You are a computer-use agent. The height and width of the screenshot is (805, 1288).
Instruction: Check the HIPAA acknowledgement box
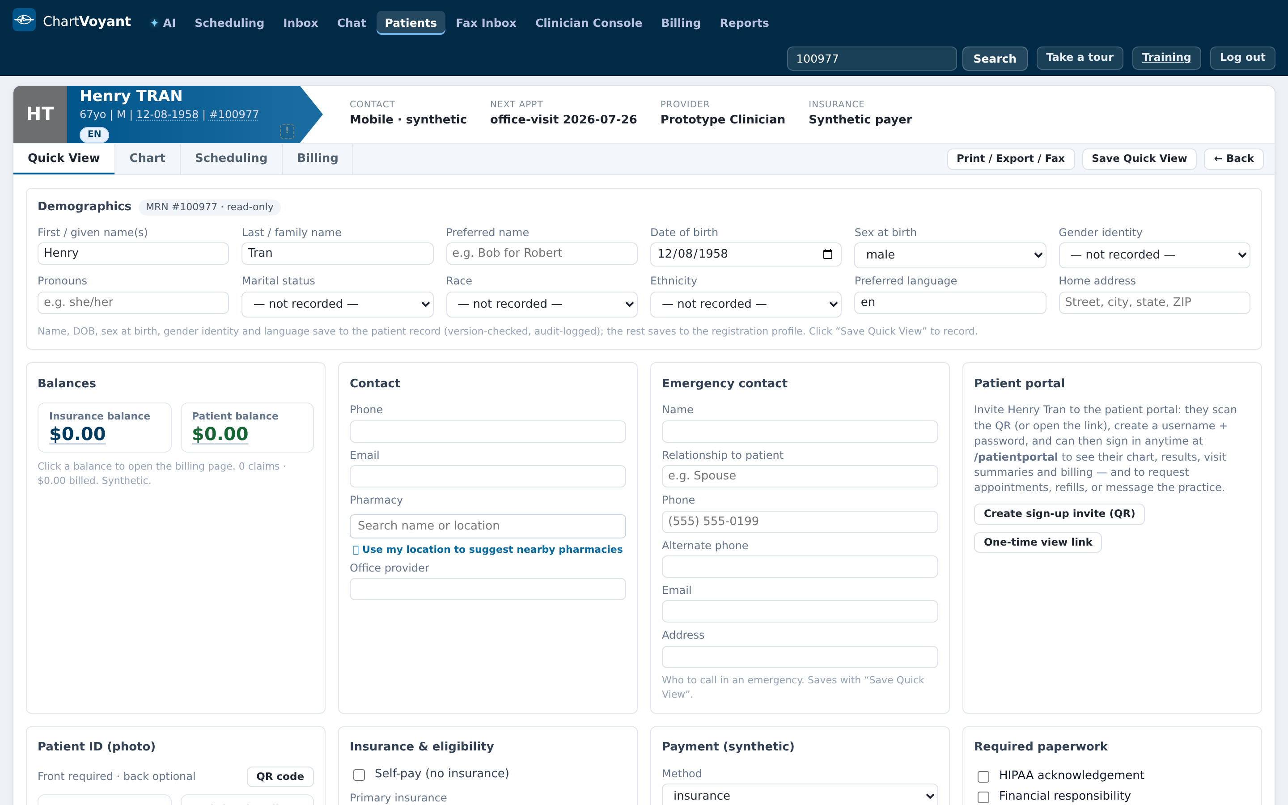pos(983,776)
